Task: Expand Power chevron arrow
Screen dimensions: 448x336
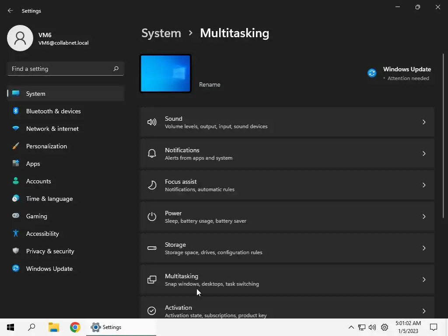Action: 424,217
